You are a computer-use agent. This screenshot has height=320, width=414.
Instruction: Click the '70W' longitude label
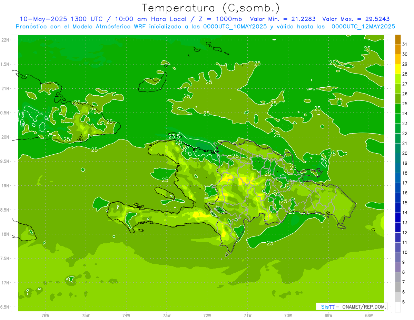click(x=288, y=315)
